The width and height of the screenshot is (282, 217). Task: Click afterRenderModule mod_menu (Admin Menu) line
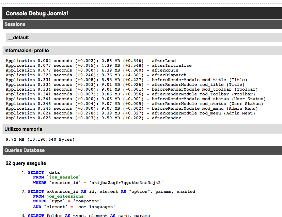[130, 113]
